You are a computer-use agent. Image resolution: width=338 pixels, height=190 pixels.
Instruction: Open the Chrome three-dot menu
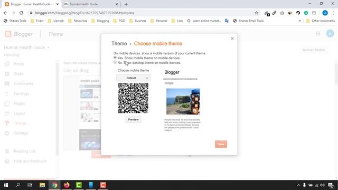point(333,13)
